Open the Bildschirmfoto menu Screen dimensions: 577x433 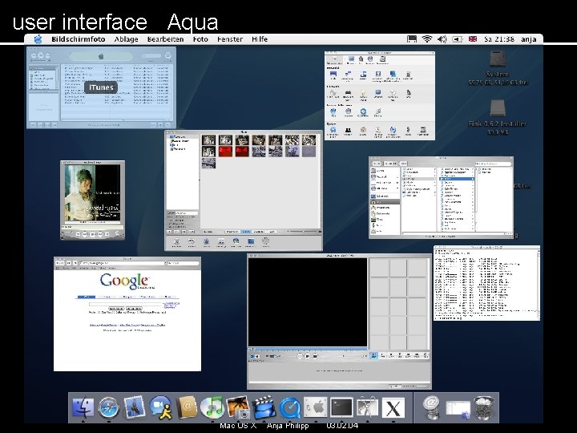(x=79, y=39)
